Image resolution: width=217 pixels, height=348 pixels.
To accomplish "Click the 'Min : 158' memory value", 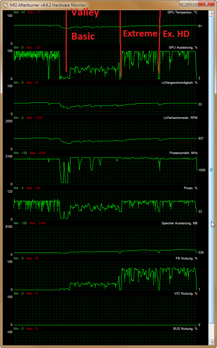I will (20, 223).
